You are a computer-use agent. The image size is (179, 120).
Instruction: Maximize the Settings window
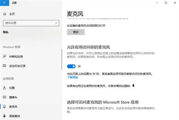[x=166, y=3]
